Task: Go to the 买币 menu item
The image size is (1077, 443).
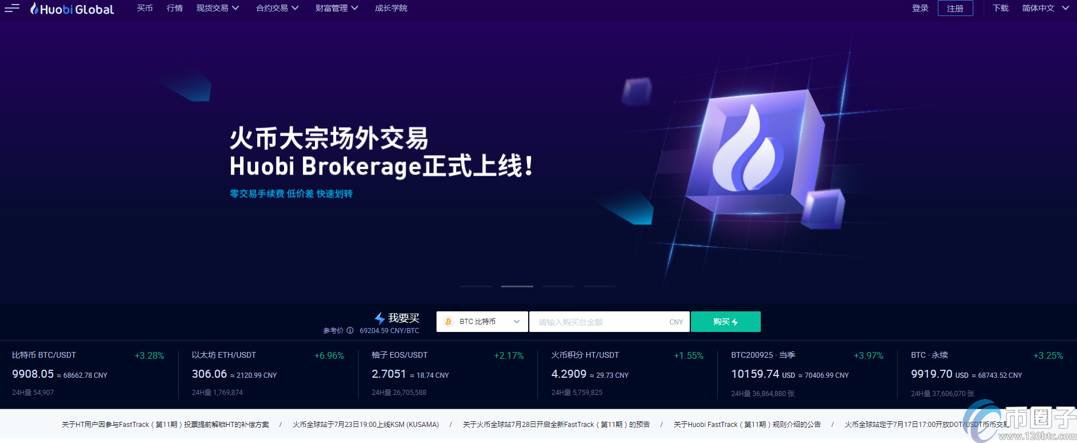Action: pyautogui.click(x=144, y=8)
